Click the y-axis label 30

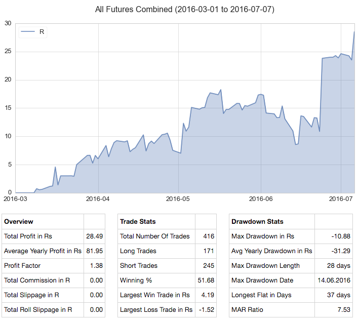(x=8, y=23)
